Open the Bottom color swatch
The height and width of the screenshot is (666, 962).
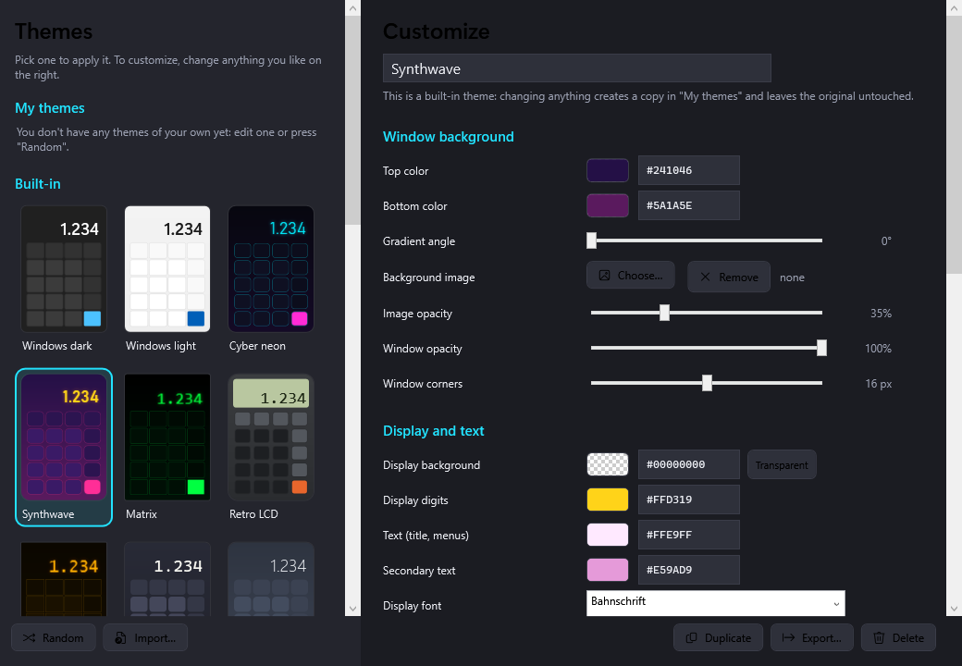608,205
